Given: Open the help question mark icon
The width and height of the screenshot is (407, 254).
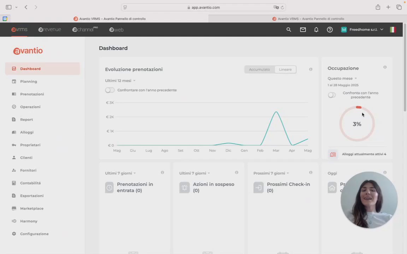Looking at the screenshot, I should pyautogui.click(x=330, y=30).
